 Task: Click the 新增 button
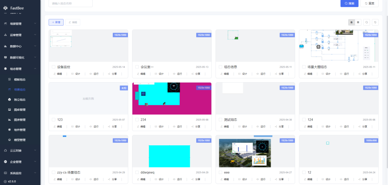(56, 22)
